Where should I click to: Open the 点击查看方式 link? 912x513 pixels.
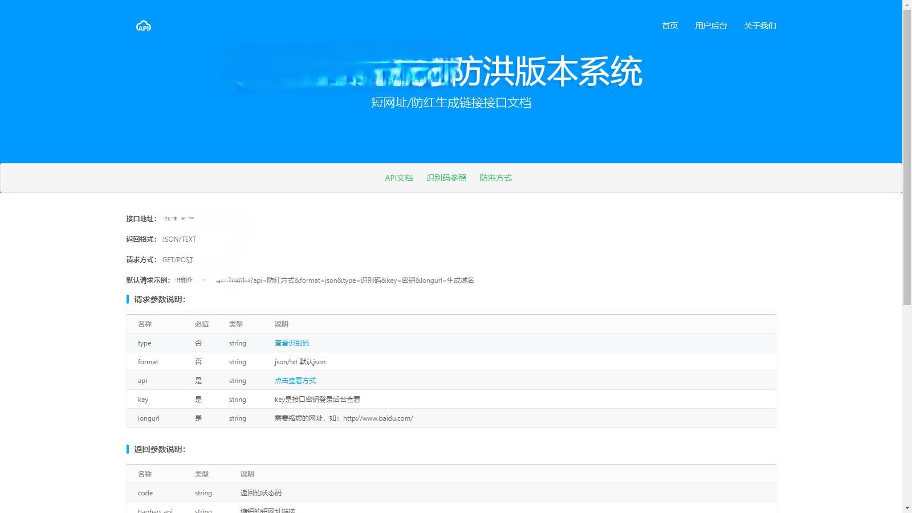(x=295, y=381)
